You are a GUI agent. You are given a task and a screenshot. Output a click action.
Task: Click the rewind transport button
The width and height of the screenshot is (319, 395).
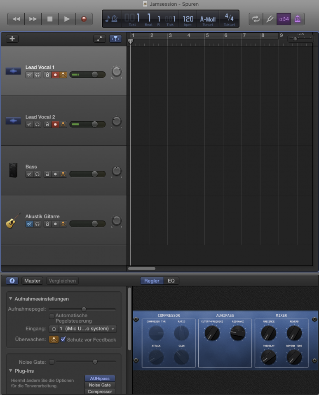[x=16, y=19]
